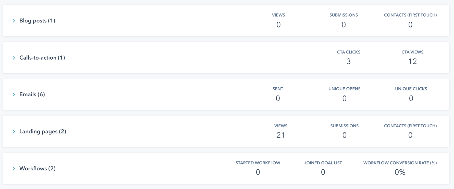Click the CTA VIEWS value showing 12
The width and height of the screenshot is (454, 189).
coord(412,61)
